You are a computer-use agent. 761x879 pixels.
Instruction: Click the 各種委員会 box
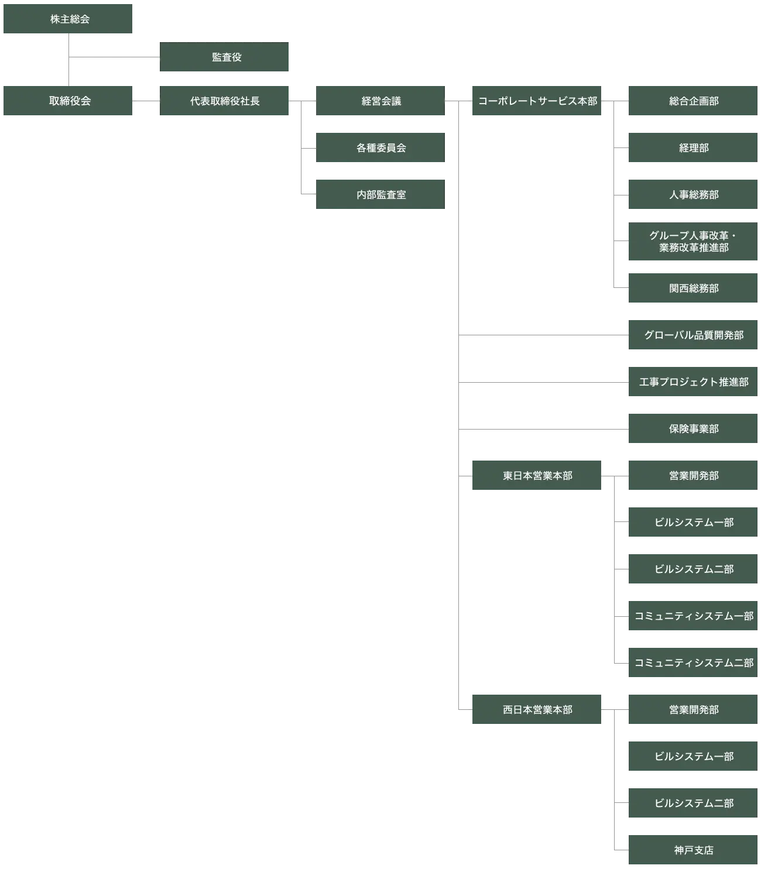point(379,147)
